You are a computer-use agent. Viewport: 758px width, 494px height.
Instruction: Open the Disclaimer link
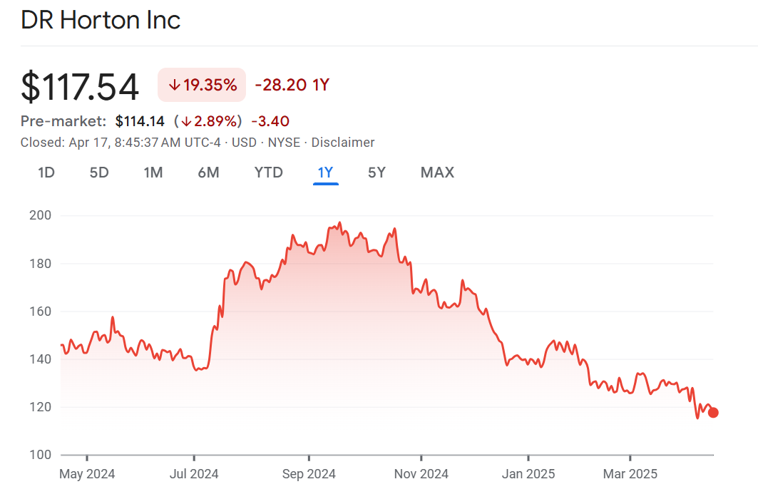pyautogui.click(x=342, y=143)
